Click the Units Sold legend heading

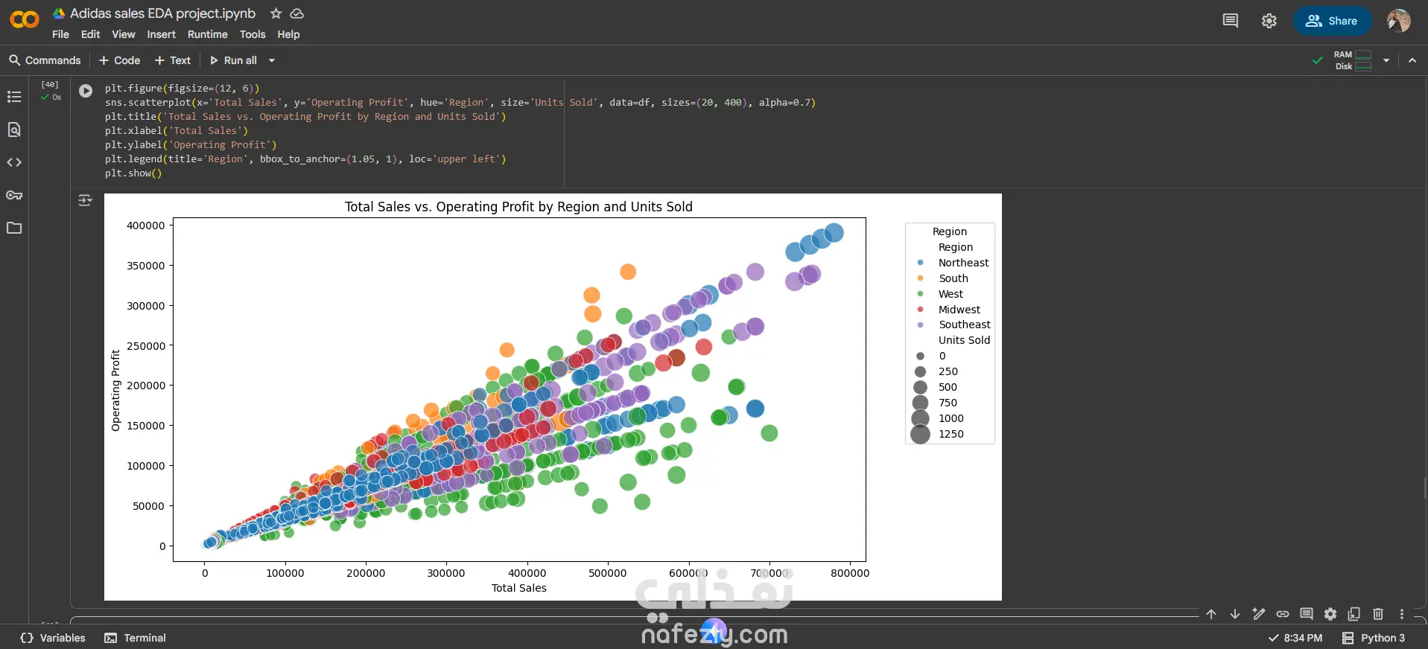[964, 340]
